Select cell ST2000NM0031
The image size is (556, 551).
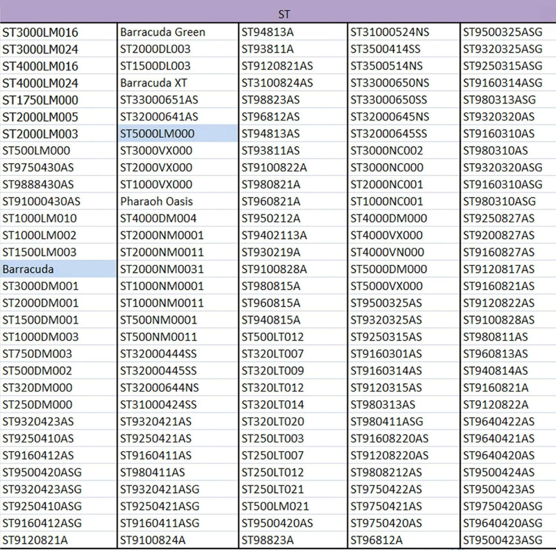178,269
